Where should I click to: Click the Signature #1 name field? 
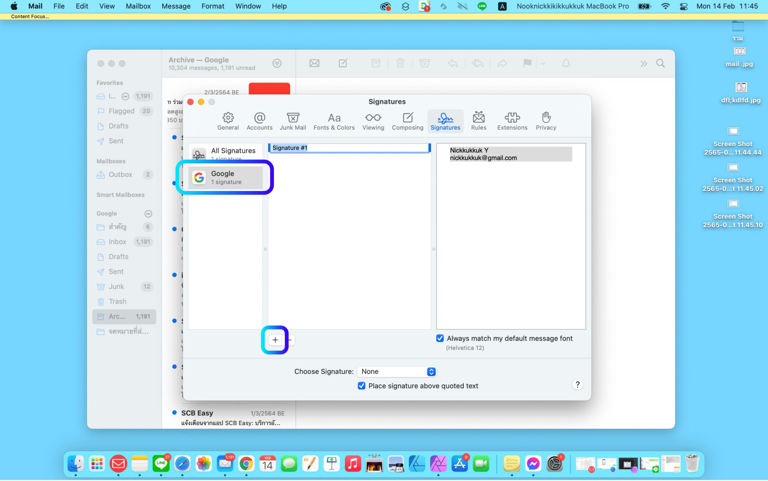click(349, 148)
